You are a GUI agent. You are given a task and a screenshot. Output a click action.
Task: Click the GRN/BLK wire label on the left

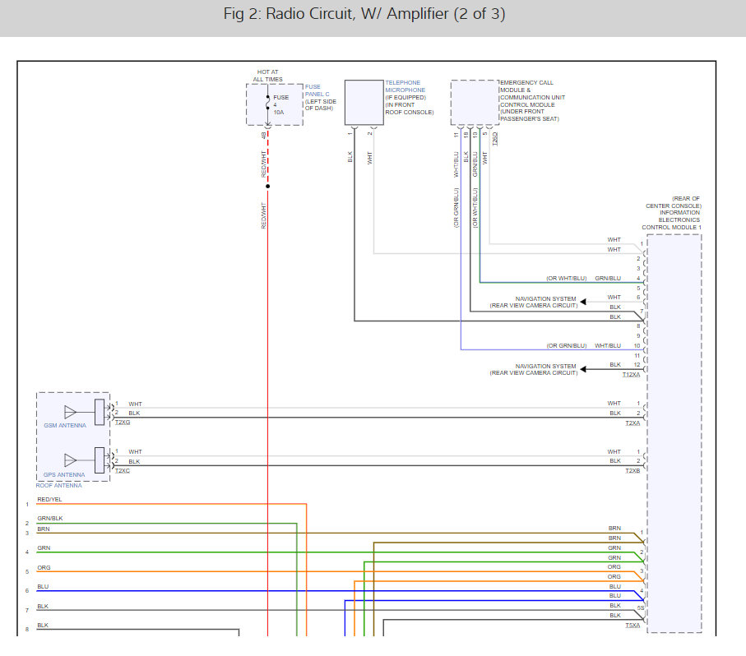(x=49, y=519)
